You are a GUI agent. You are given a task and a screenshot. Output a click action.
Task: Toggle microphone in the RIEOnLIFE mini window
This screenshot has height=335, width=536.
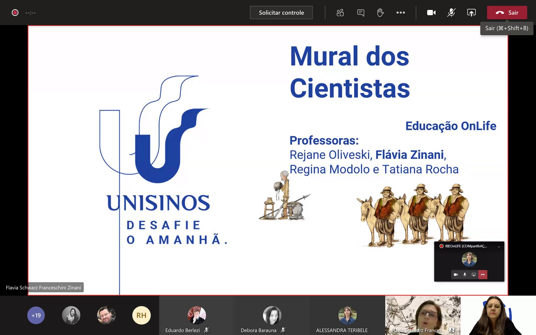point(465,275)
